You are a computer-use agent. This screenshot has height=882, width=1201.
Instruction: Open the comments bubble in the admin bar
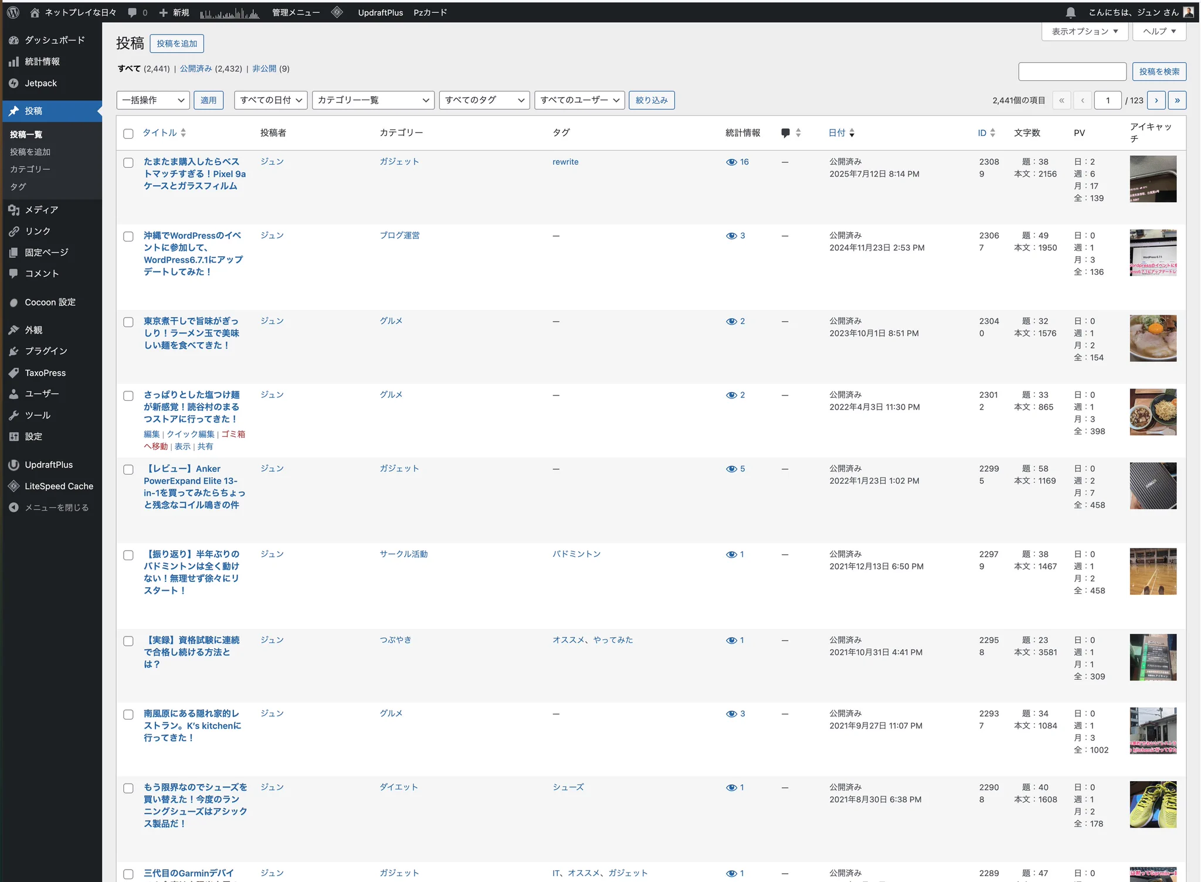[x=133, y=12]
